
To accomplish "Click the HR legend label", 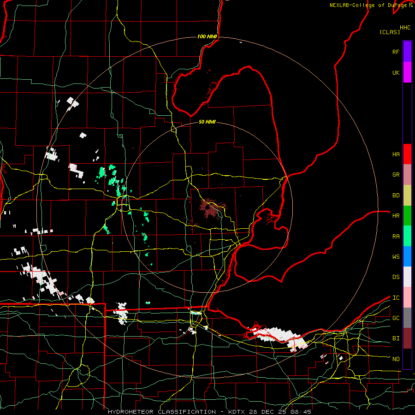I will [x=396, y=216].
